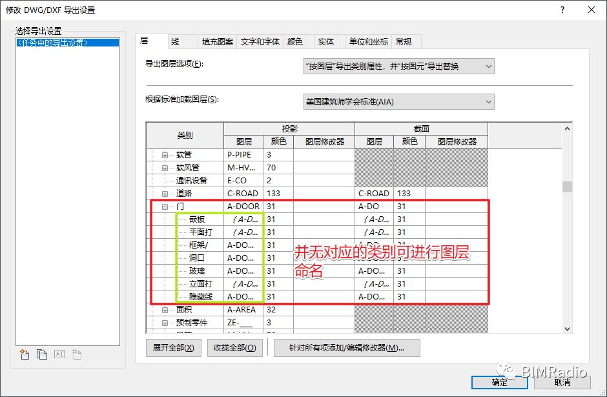Collapse the 门 category row
The width and height of the screenshot is (607, 397).
(165, 207)
